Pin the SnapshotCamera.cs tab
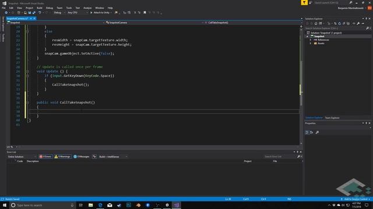Image resolution: width=373 pixels, height=209 pixels. [31, 19]
